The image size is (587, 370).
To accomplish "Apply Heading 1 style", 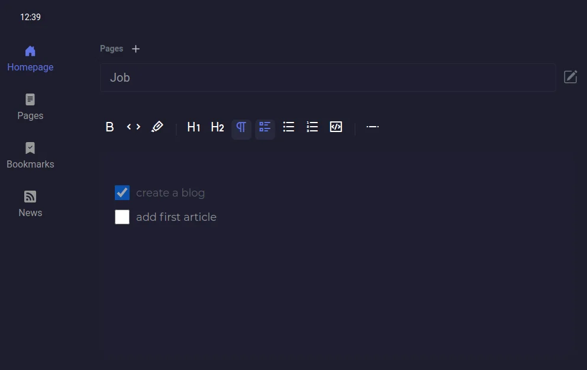I will point(193,127).
